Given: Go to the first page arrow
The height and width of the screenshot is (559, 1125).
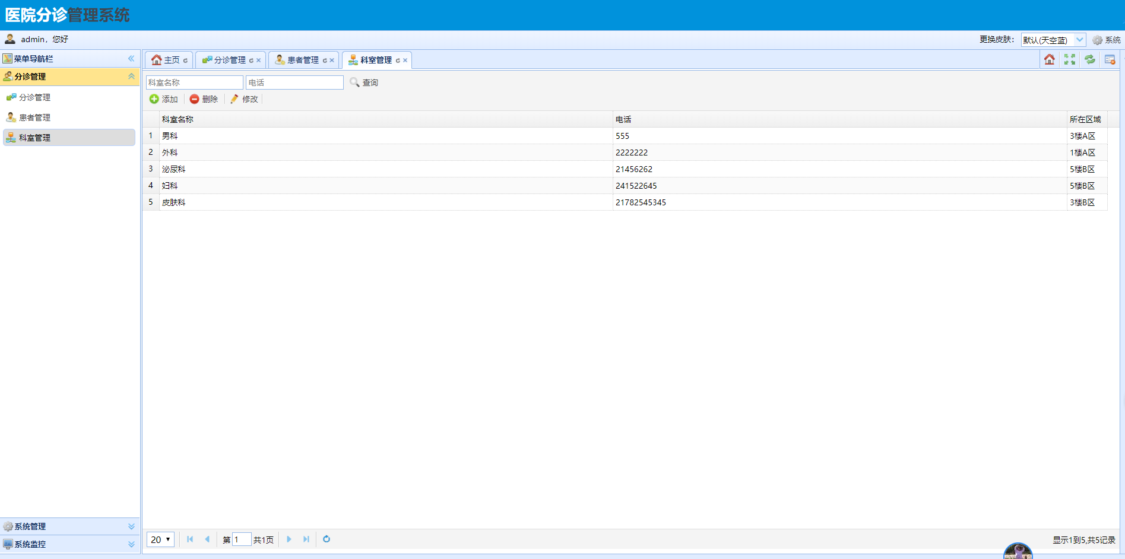Looking at the screenshot, I should 190,539.
